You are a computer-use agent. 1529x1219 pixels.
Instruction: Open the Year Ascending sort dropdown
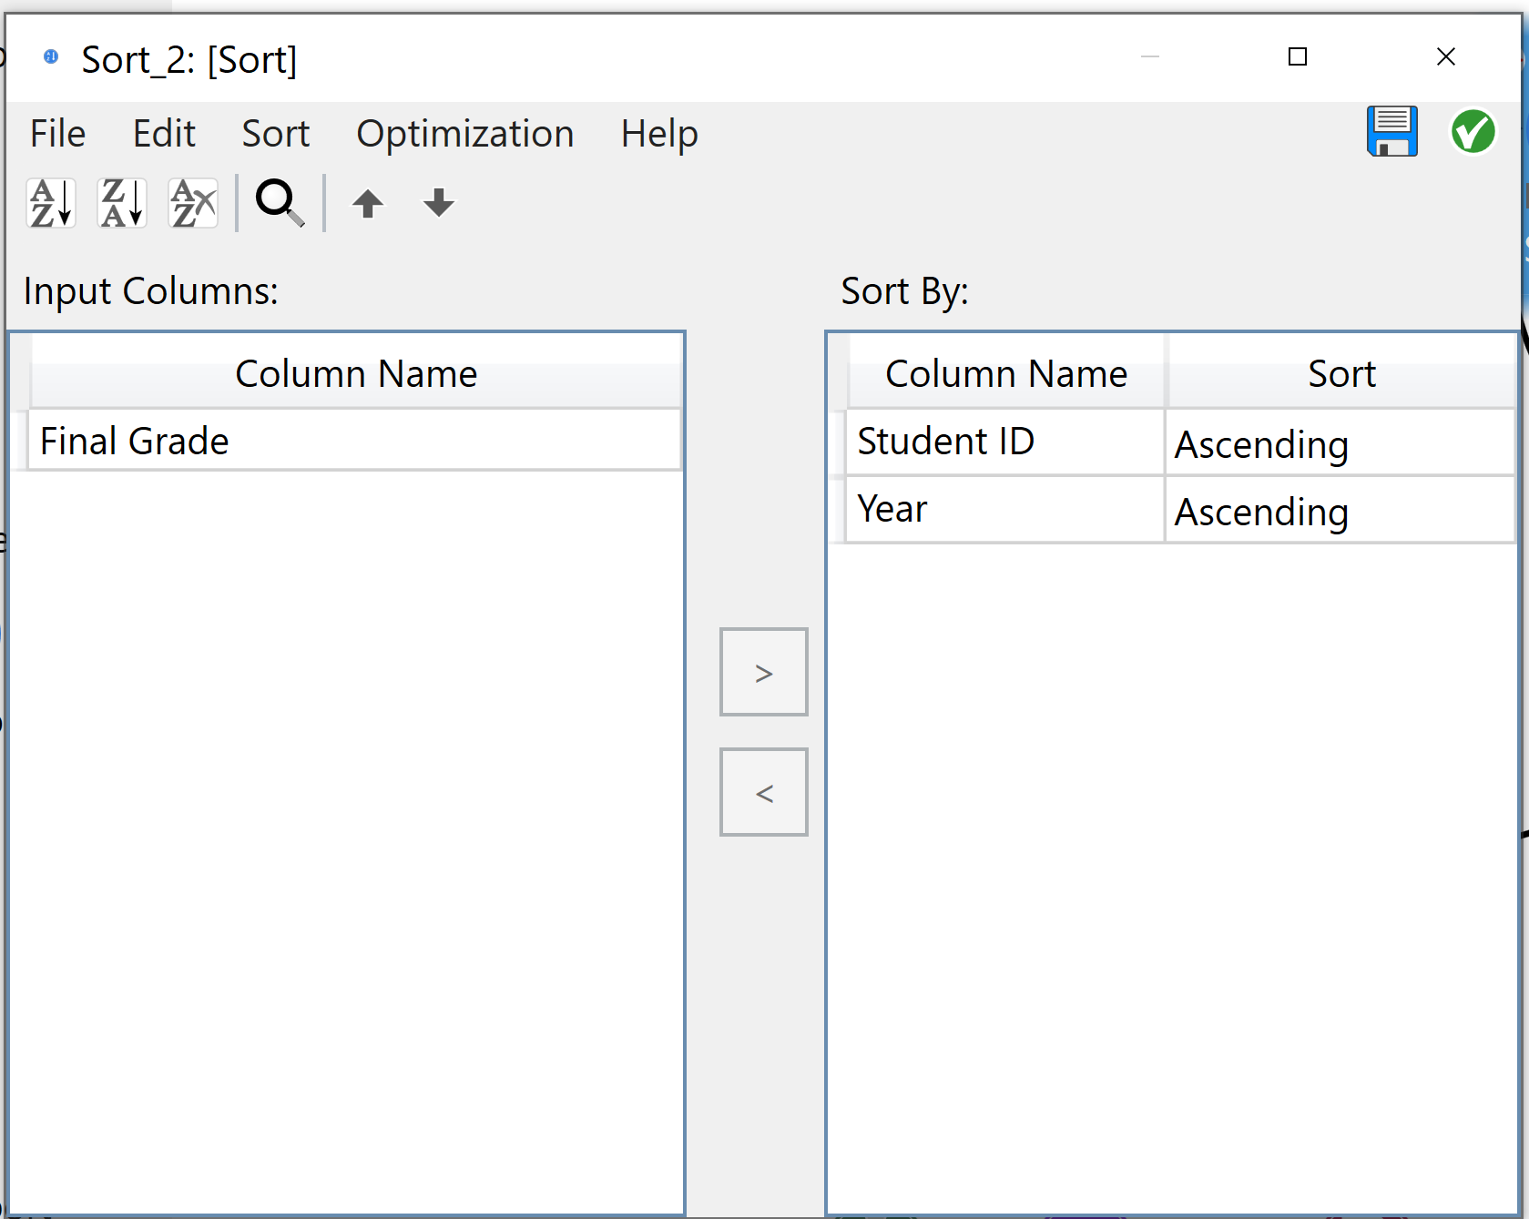(1339, 512)
